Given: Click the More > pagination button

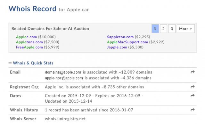Looking at the screenshot, I should [x=186, y=29].
